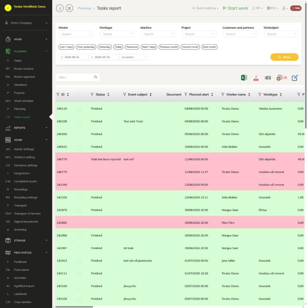Open the Worker search dropdown

point(76,34)
